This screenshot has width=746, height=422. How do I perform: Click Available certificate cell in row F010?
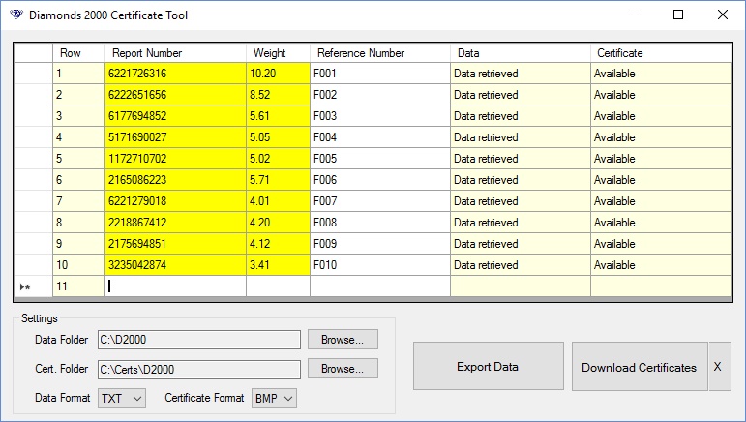[661, 265]
